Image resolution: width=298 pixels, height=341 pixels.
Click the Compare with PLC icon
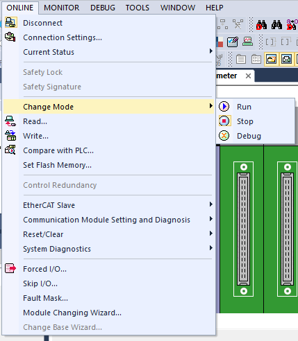[10, 150]
